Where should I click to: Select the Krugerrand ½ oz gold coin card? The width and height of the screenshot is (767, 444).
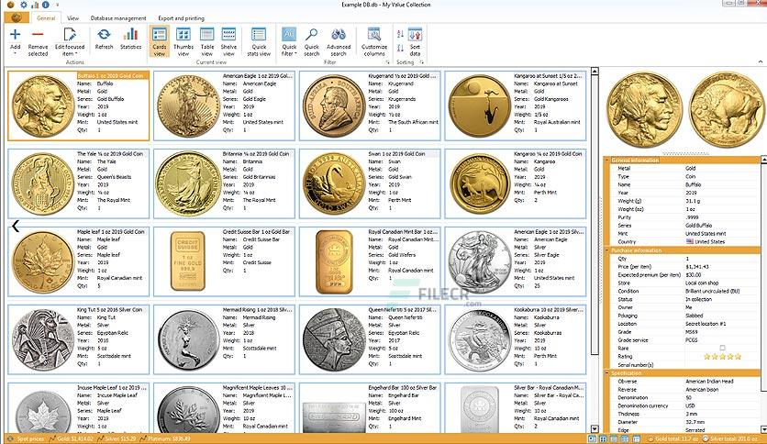tap(370, 105)
